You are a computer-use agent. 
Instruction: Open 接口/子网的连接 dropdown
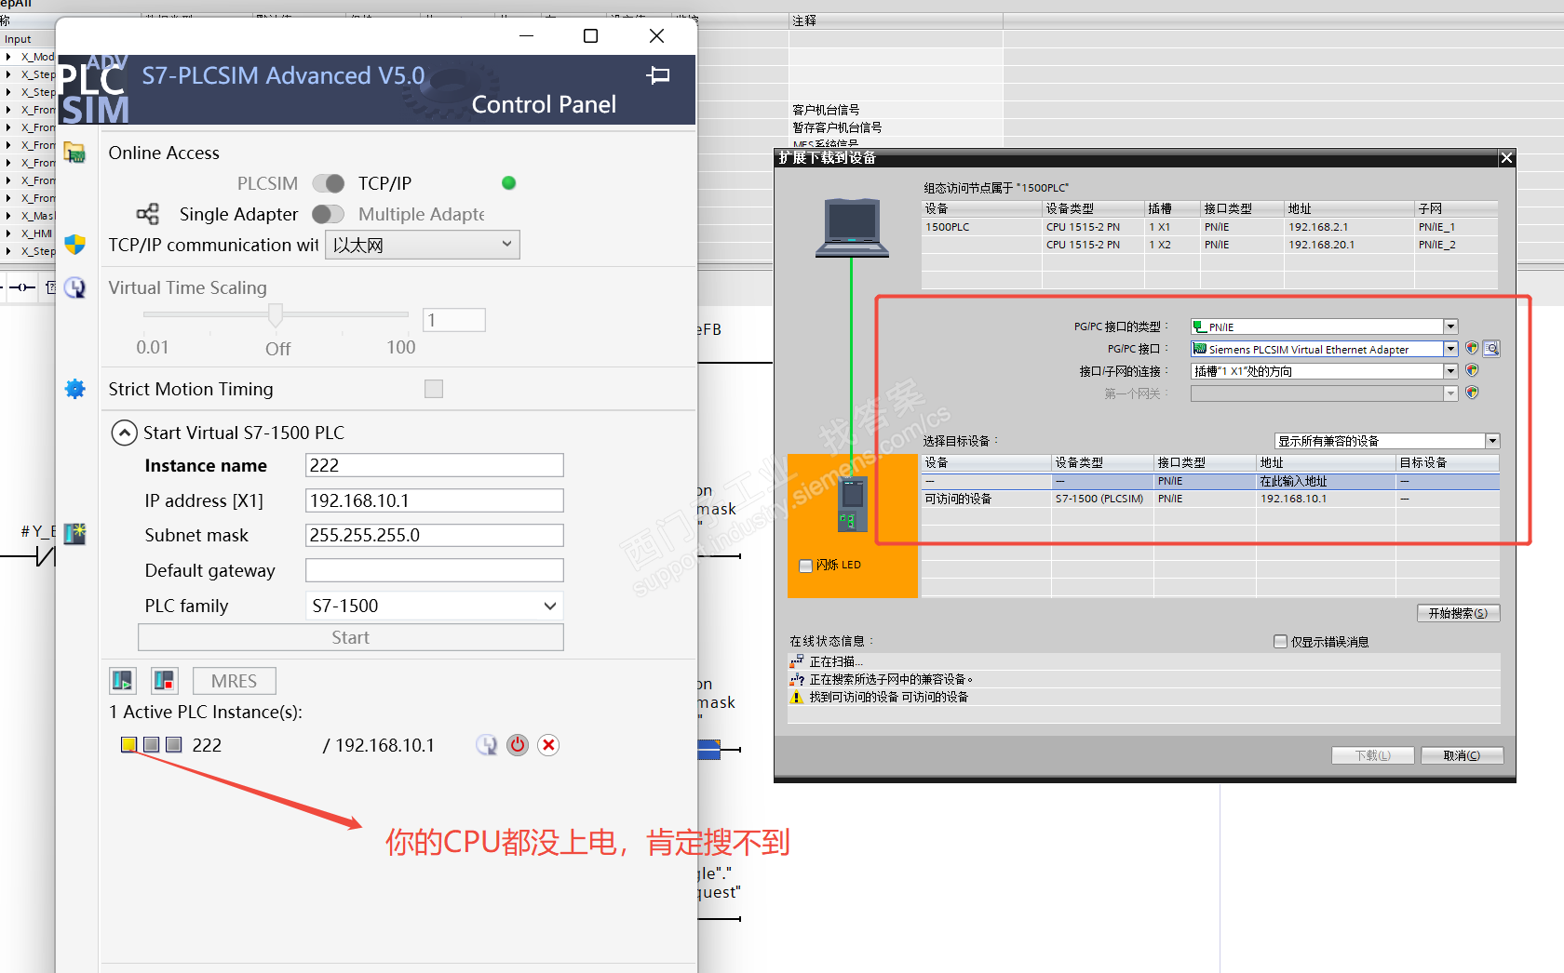pos(1450,371)
